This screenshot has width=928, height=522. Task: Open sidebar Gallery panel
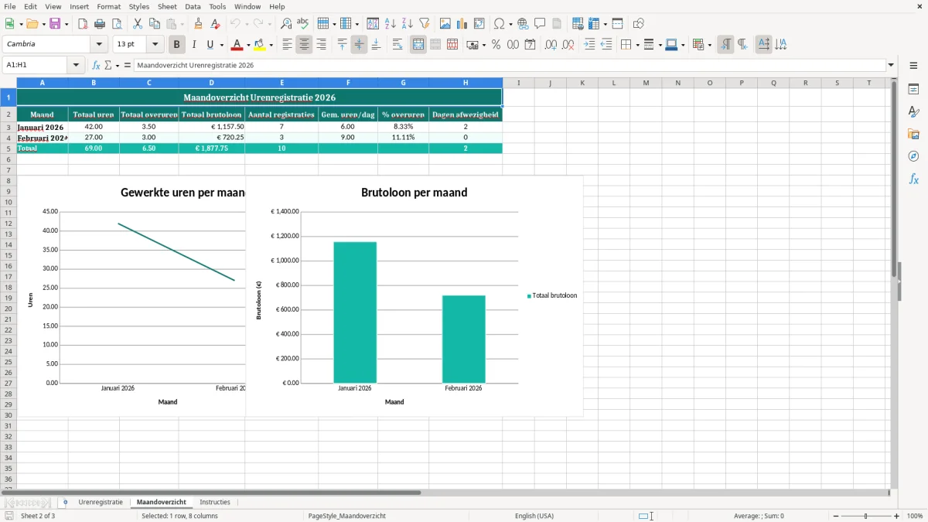tap(913, 134)
